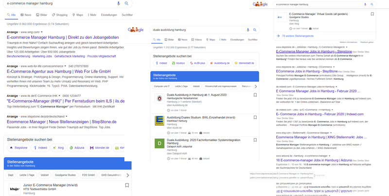Switch to Maps tab on e-commerce manager page
Viewport: 389px width, 196px height.
pos(78,15)
